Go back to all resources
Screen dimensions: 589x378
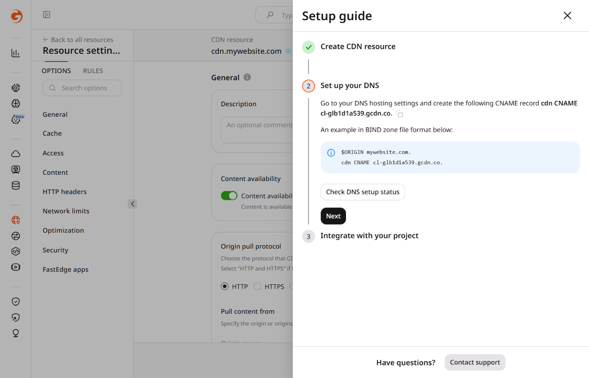pos(78,40)
